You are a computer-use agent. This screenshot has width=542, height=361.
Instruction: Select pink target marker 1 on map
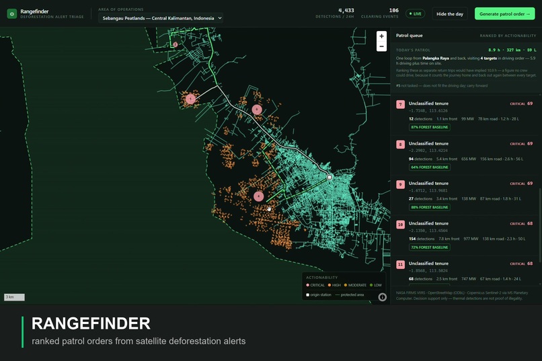[x=190, y=99]
